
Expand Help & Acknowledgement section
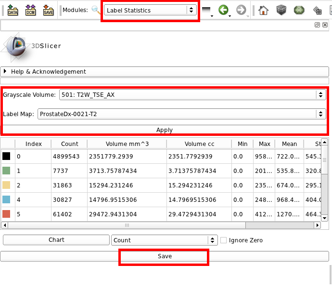pos(165,72)
